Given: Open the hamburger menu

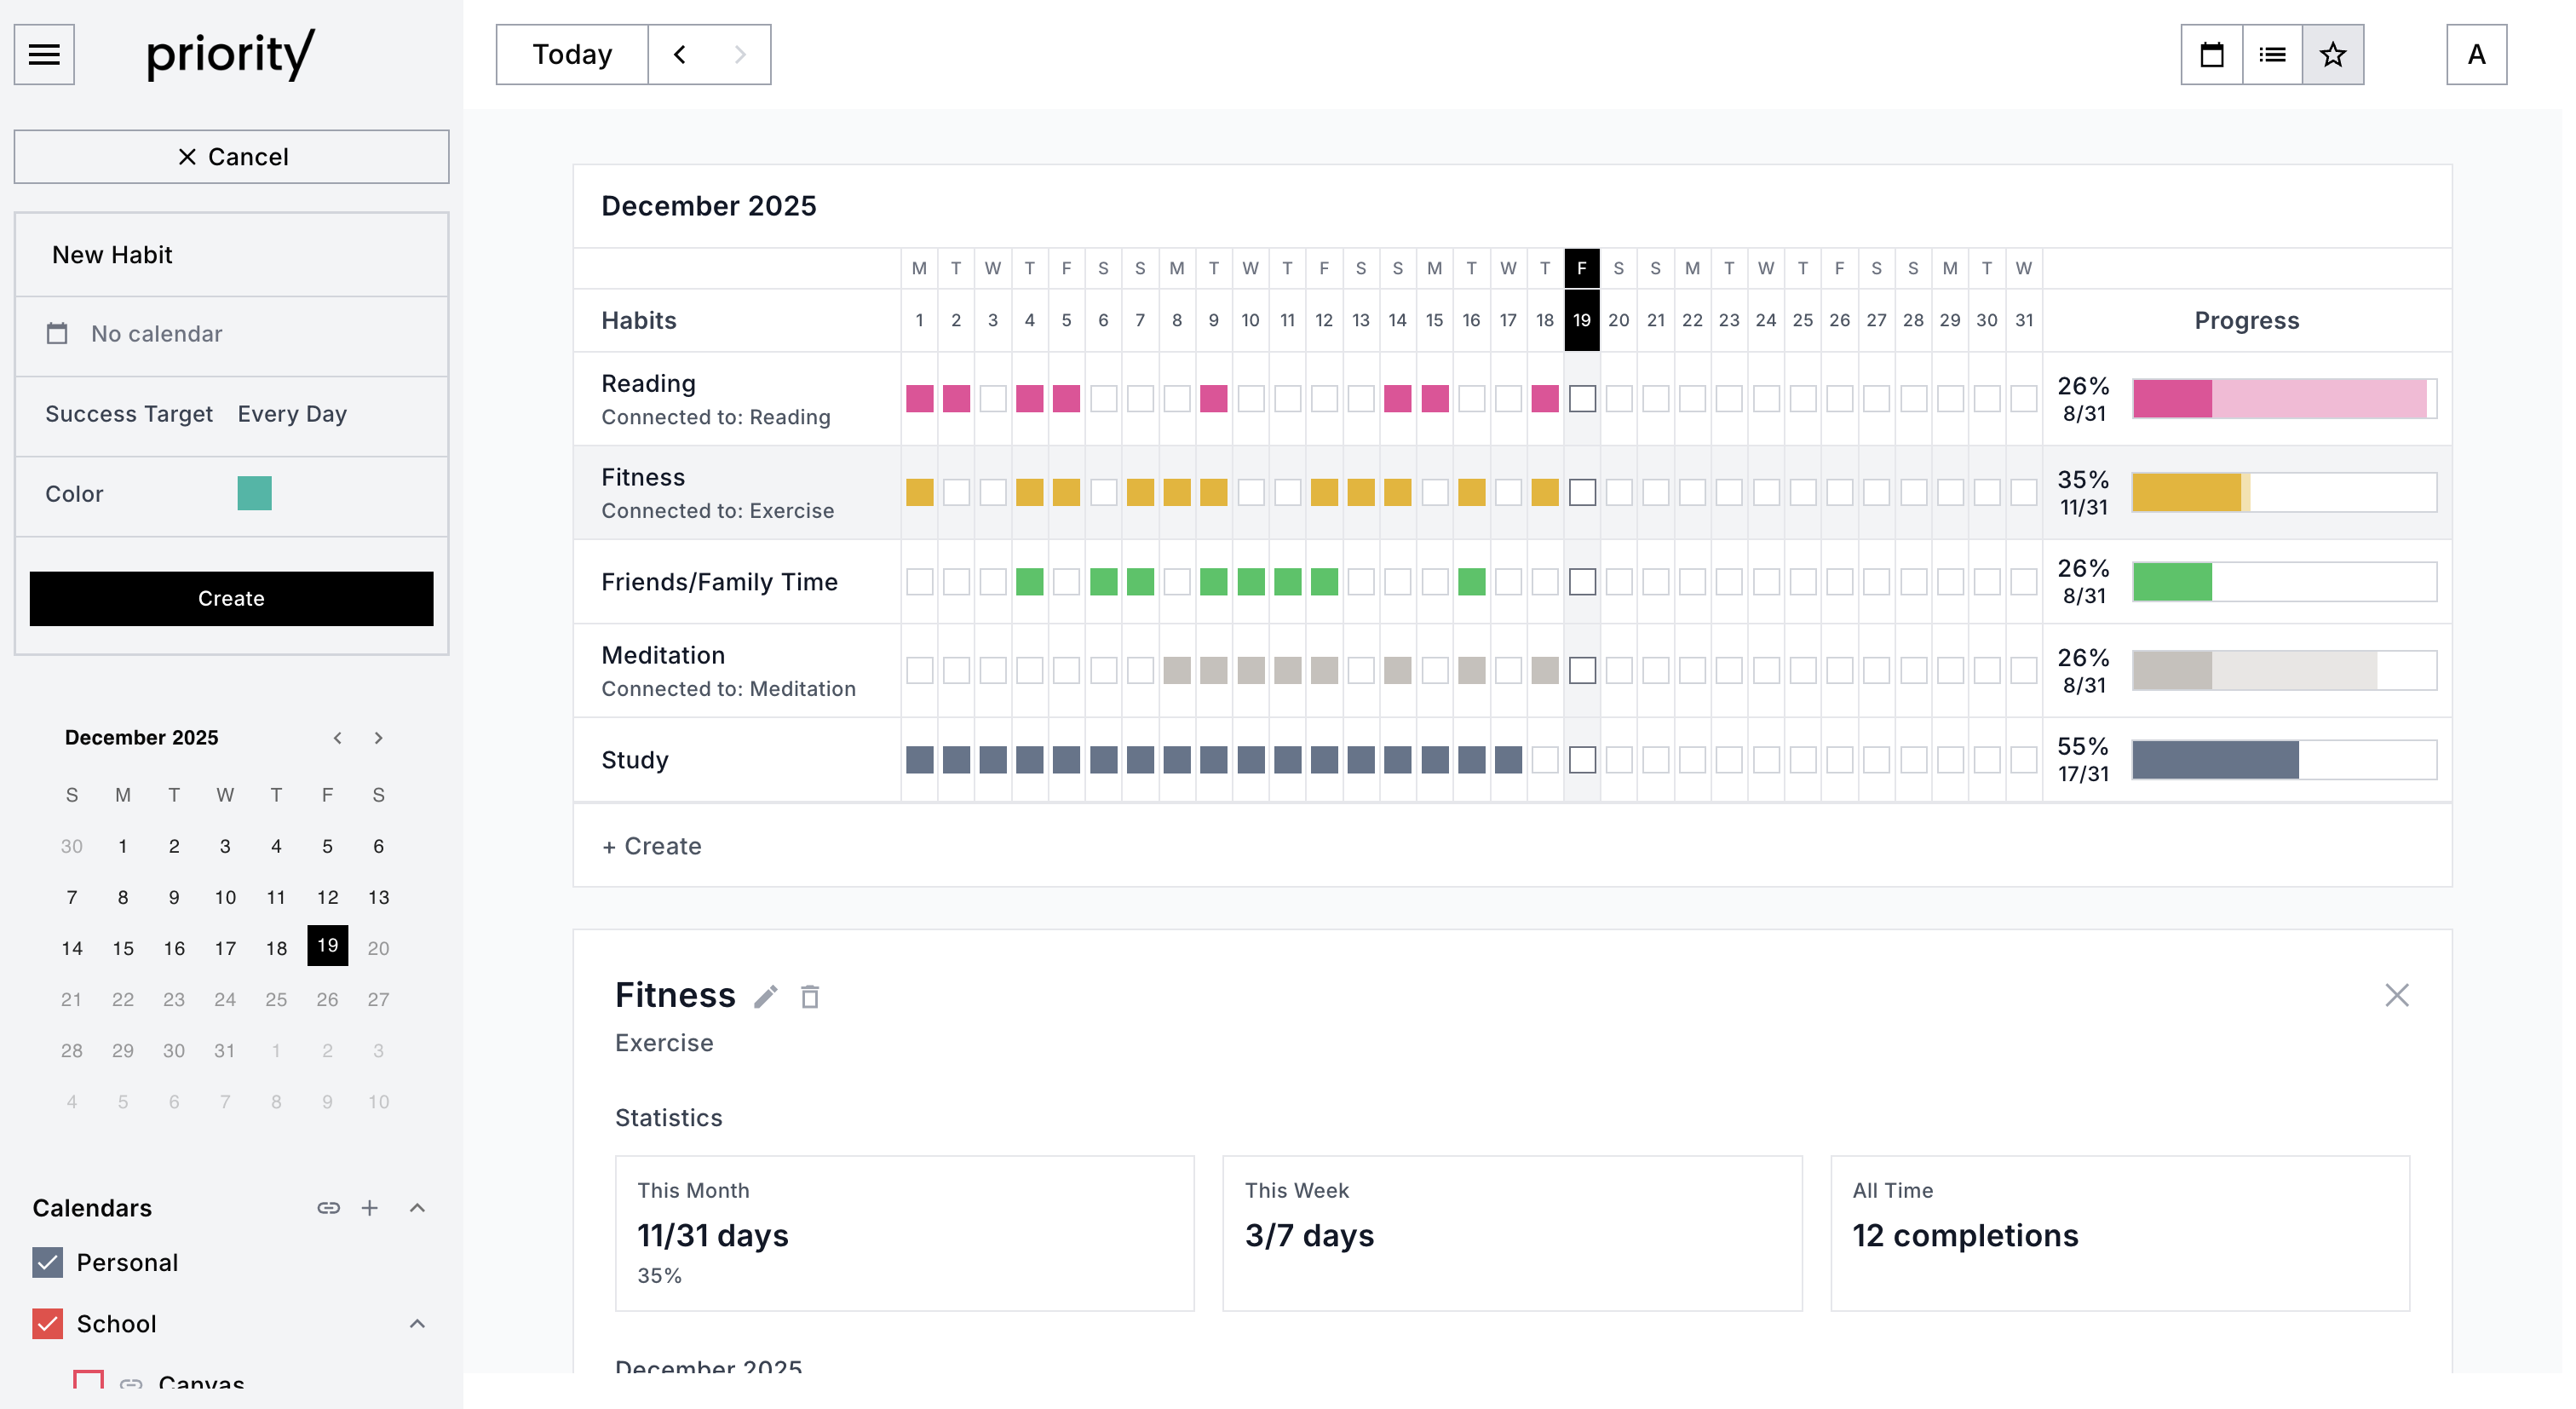Looking at the screenshot, I should pos(44,54).
